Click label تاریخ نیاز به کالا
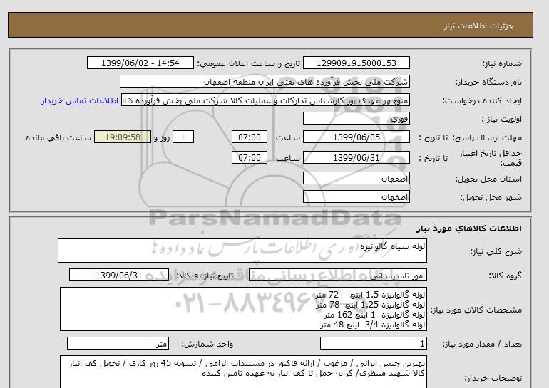 pyautogui.click(x=205, y=276)
